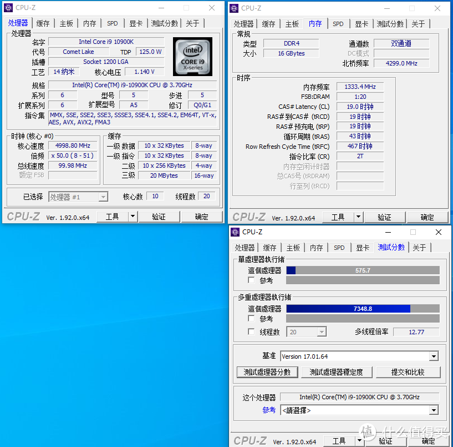Click the multi-thread 7348.8 score bar
This screenshot has height=447, width=453.
pyautogui.click(x=363, y=309)
